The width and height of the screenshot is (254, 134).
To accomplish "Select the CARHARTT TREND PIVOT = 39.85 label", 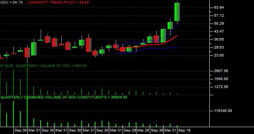I will (x=58, y=3).
